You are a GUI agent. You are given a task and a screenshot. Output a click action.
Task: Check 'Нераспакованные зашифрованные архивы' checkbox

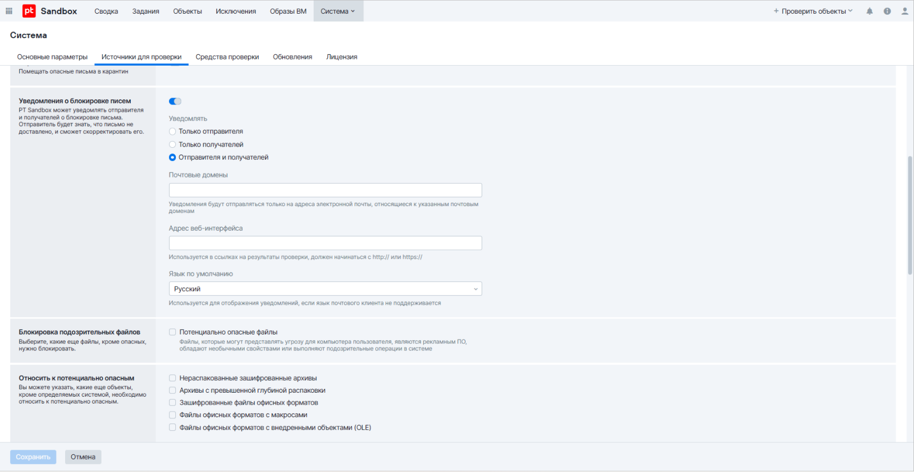pyautogui.click(x=173, y=378)
